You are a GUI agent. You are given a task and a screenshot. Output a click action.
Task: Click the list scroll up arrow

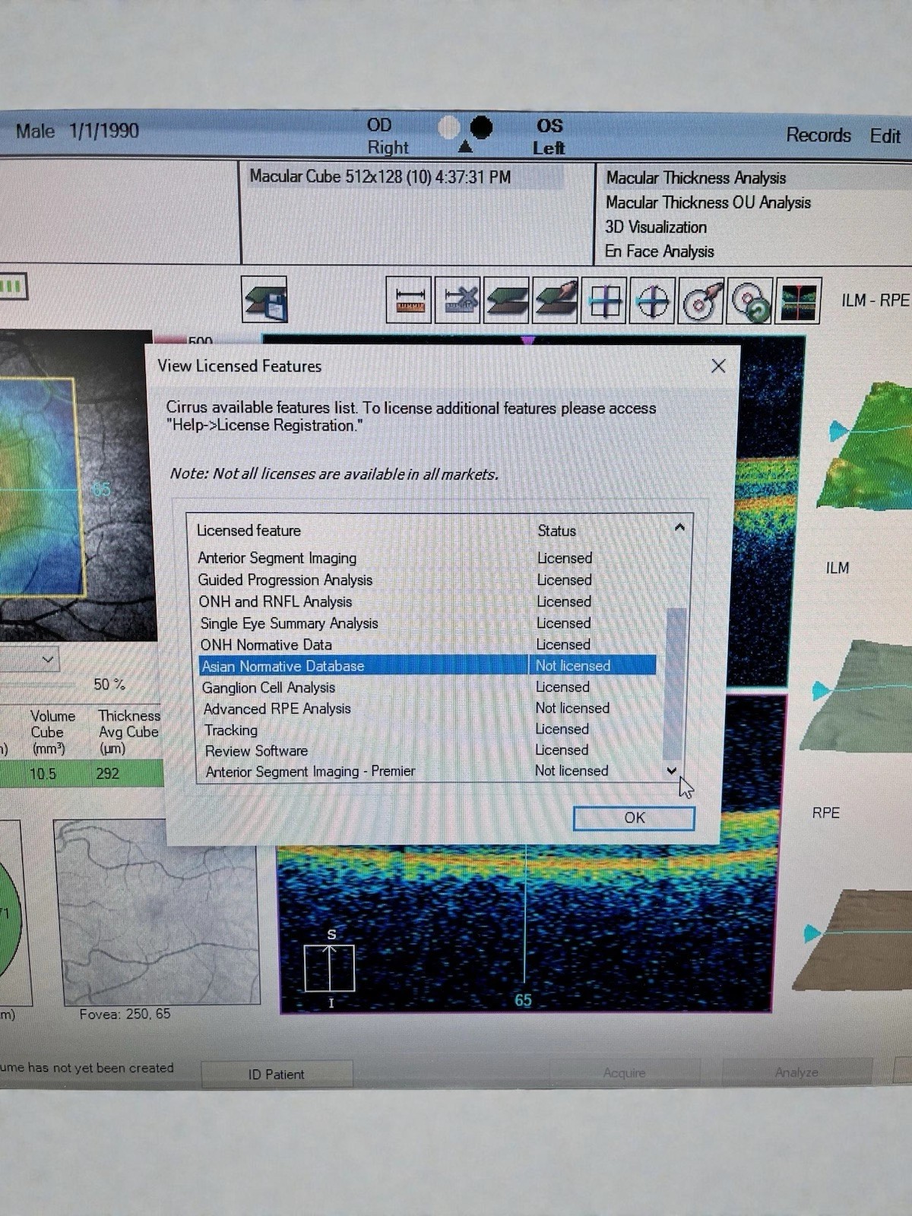(x=679, y=527)
